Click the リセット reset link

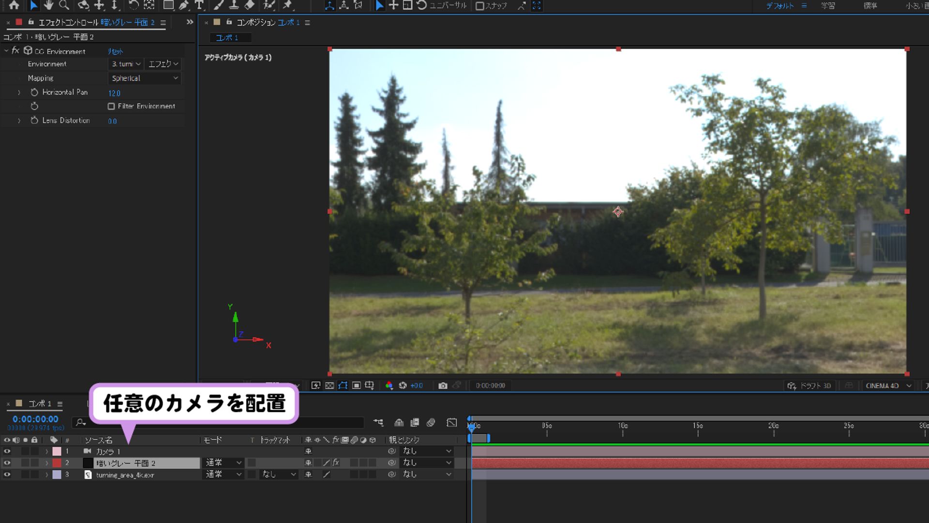click(115, 51)
